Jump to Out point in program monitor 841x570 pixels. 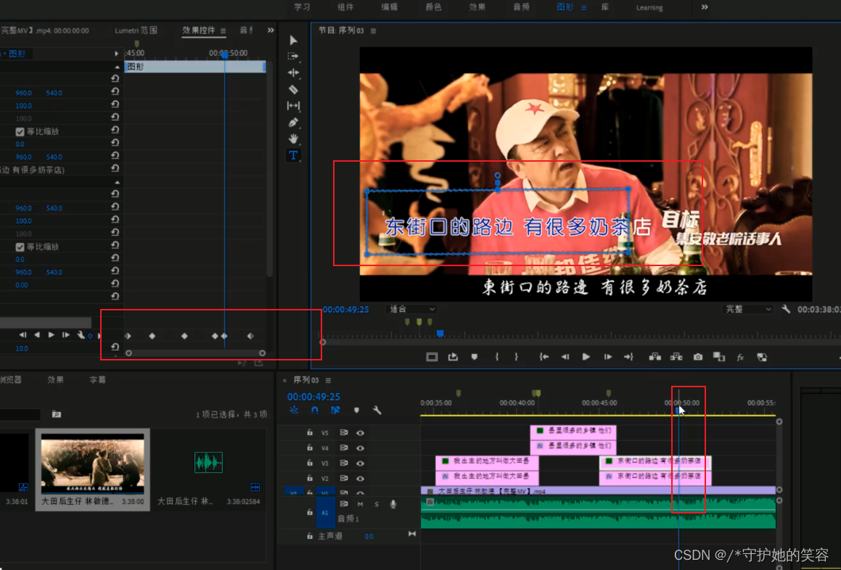[628, 357]
